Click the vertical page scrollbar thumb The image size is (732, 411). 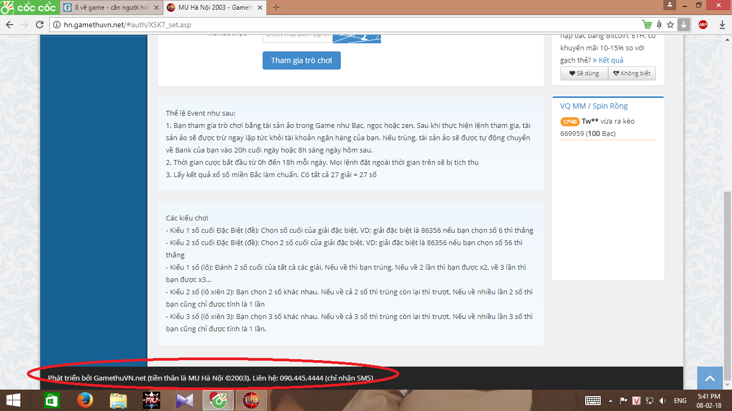[x=728, y=286]
